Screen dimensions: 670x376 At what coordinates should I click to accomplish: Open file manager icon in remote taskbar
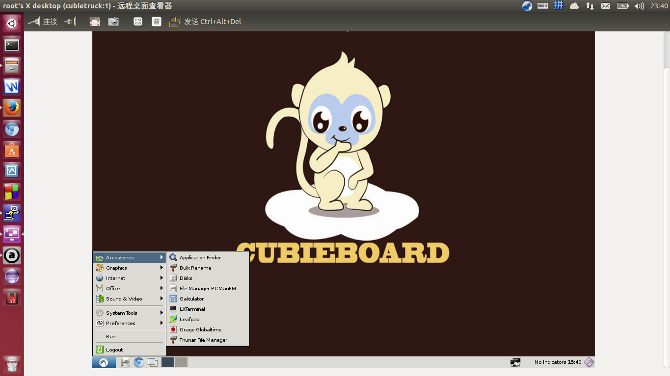point(125,362)
